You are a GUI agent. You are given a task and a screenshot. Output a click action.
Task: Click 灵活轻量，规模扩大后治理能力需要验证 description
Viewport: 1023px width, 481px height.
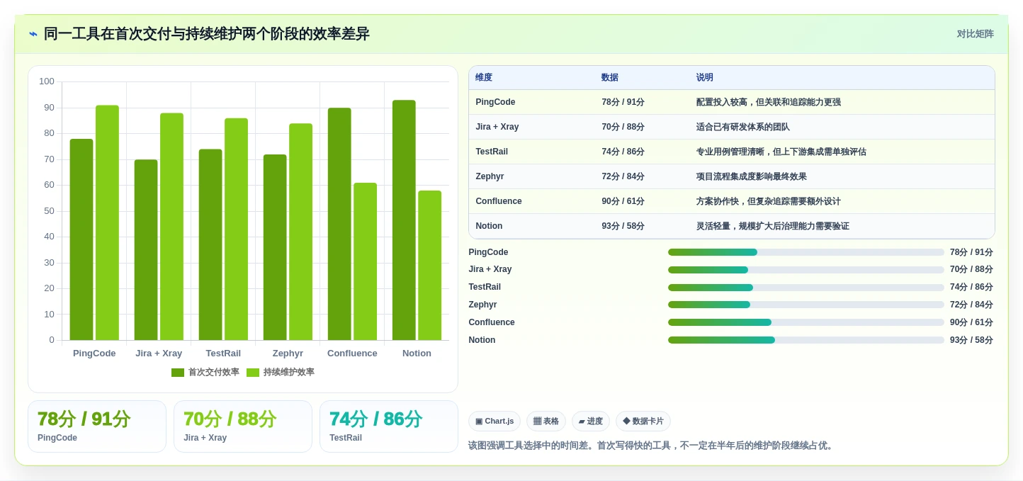773,226
